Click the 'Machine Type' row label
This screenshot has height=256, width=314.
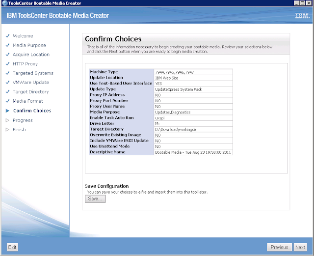click(x=104, y=72)
